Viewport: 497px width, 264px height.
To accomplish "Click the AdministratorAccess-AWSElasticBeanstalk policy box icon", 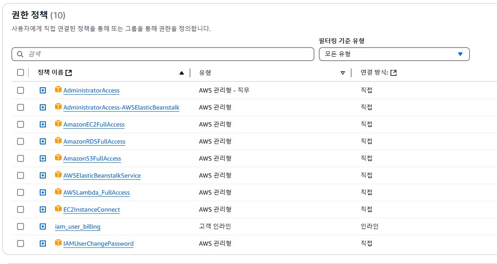I will coord(58,106).
